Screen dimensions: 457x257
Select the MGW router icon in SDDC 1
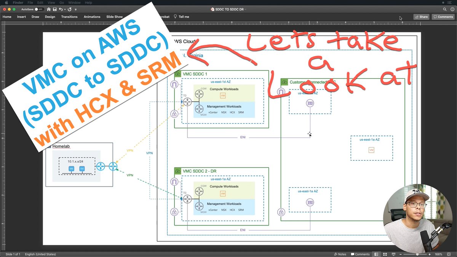pyautogui.click(x=199, y=109)
